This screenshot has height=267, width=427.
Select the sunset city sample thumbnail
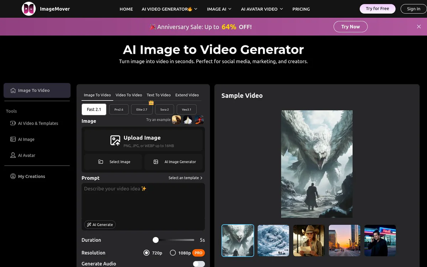click(x=344, y=240)
